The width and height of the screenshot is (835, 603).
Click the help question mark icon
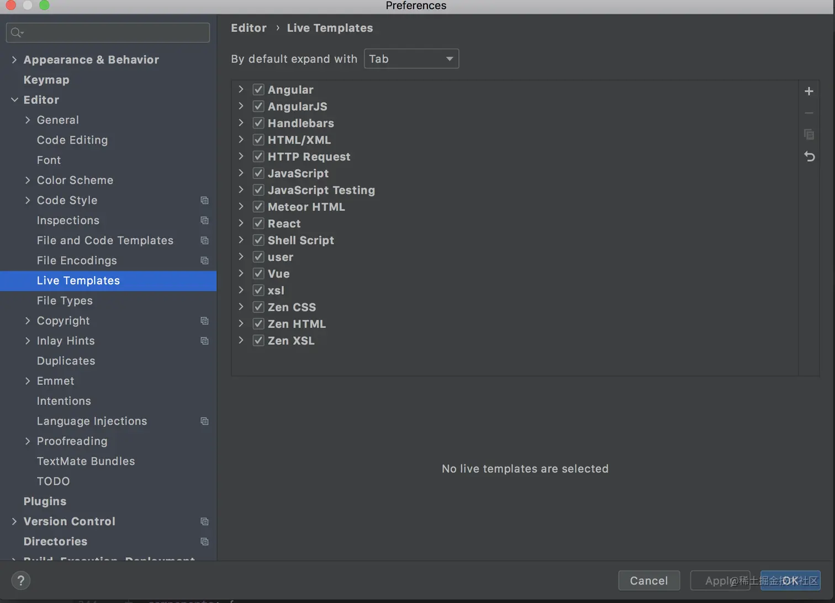20,580
